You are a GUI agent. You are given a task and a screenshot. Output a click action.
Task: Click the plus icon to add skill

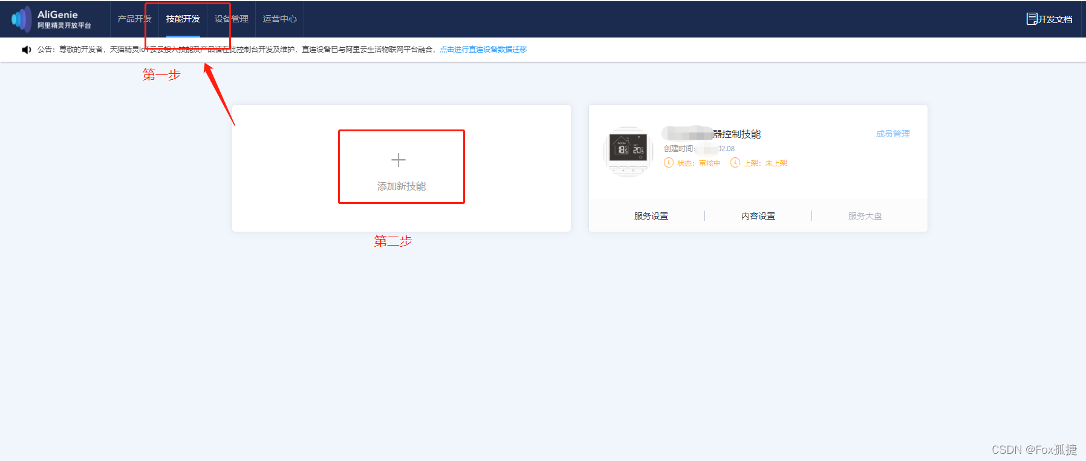[x=398, y=160]
